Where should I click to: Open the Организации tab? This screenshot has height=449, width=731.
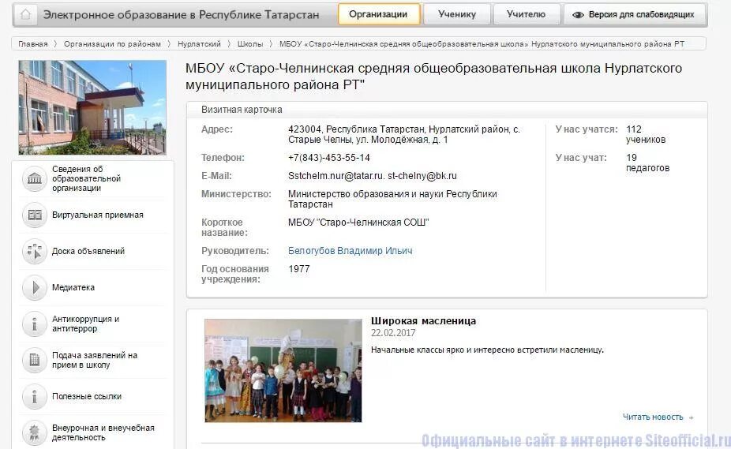(378, 14)
